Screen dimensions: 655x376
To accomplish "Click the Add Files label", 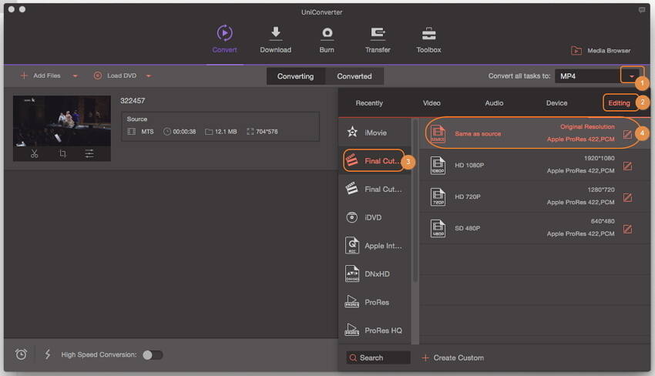I will (x=47, y=76).
